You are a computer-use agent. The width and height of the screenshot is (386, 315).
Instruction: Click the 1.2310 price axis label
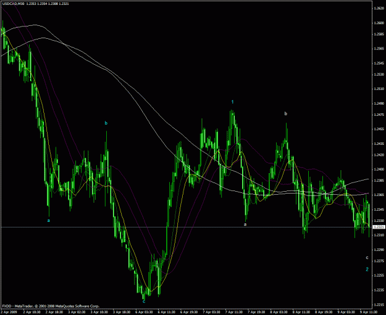pyautogui.click(x=379, y=235)
